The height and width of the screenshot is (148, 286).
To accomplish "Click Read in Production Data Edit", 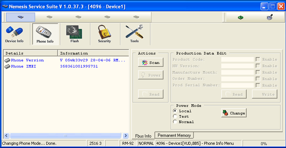I will pyautogui.click(x=234, y=94).
